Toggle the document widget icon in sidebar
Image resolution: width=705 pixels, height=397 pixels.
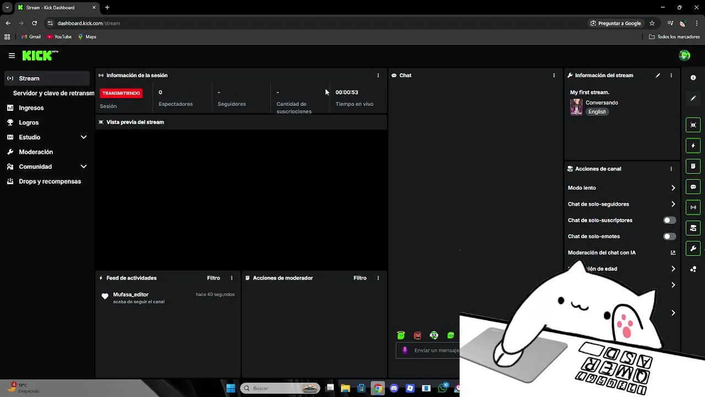[693, 166]
